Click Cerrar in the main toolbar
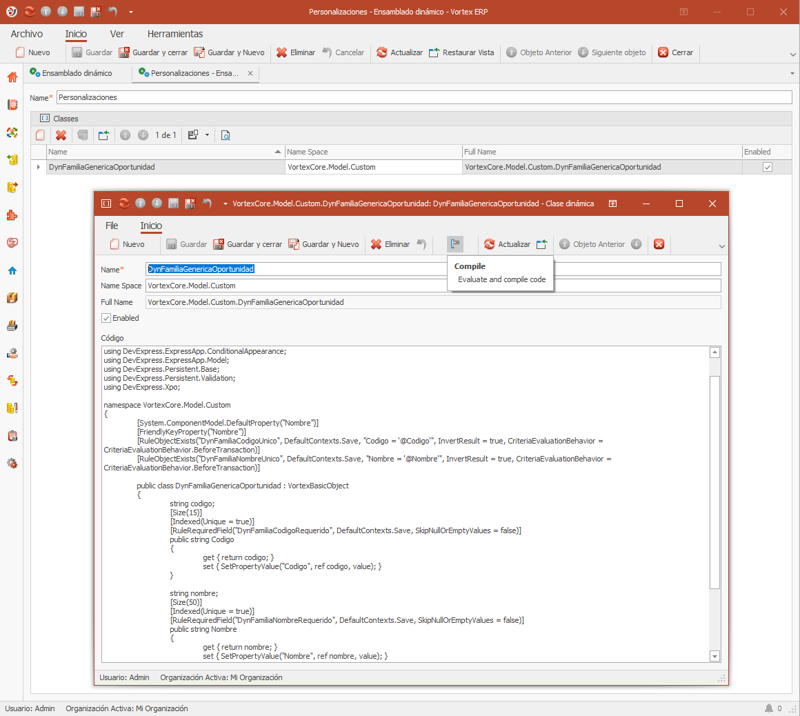The image size is (800, 716). 675,52
